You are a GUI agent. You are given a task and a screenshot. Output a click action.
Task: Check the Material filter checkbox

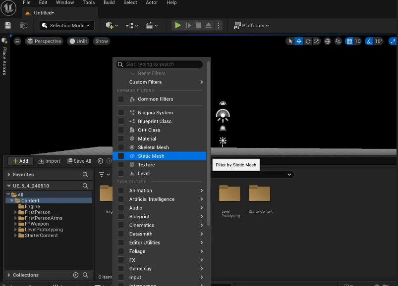tap(121, 139)
